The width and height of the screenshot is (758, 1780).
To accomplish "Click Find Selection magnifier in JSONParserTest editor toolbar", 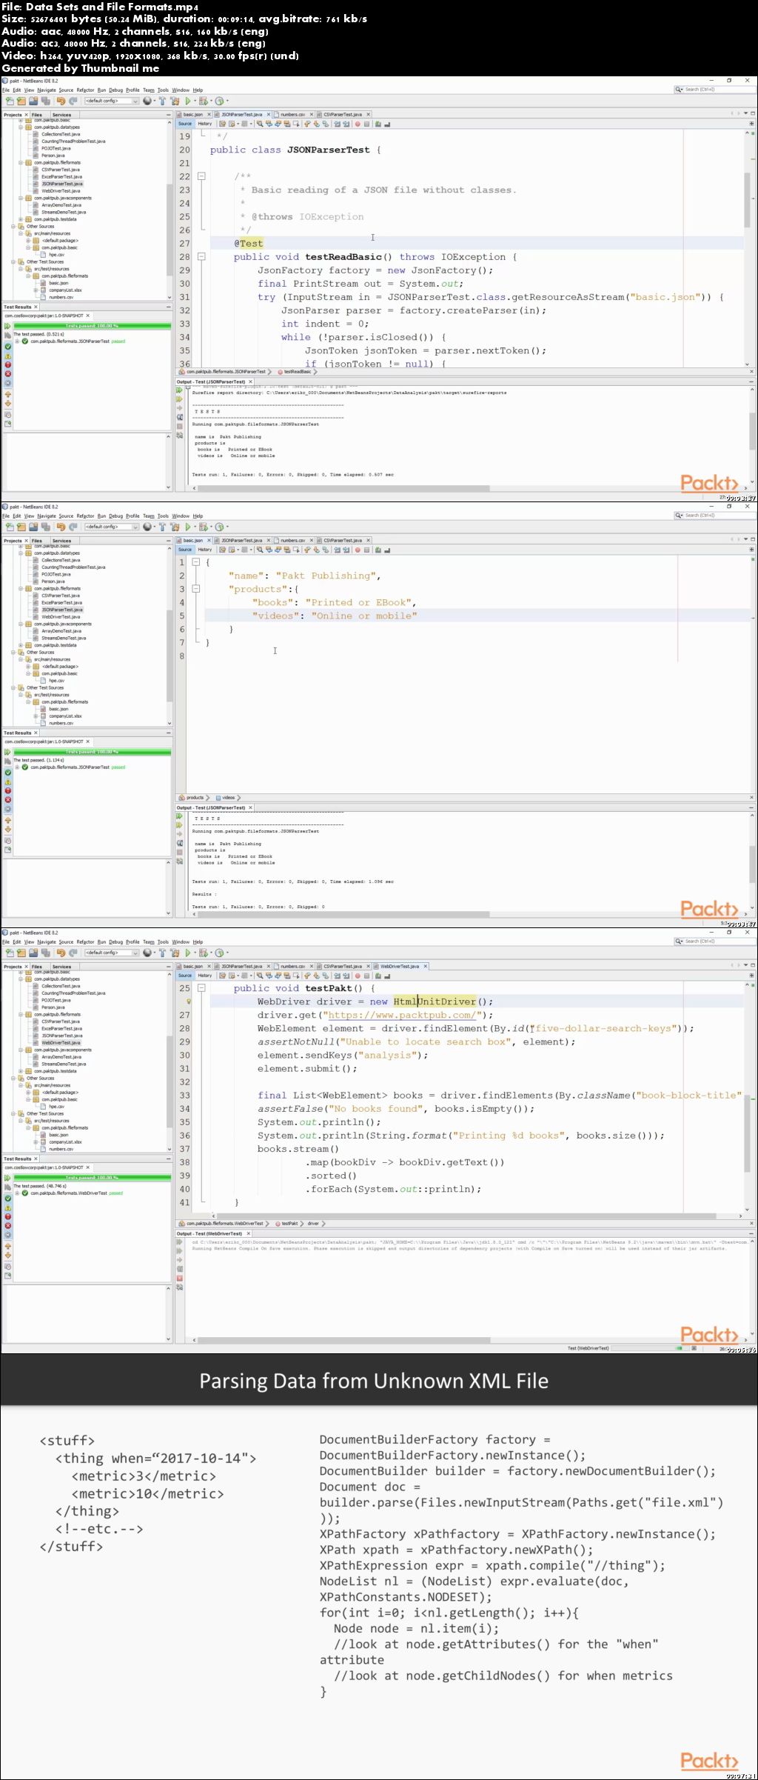I will [260, 124].
